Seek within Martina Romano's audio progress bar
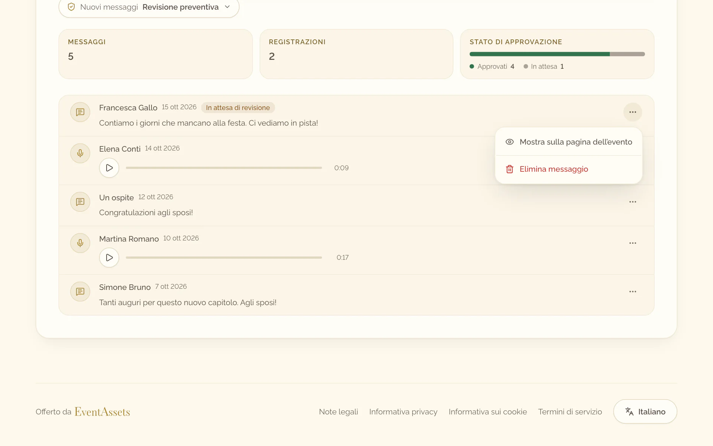 click(x=224, y=258)
